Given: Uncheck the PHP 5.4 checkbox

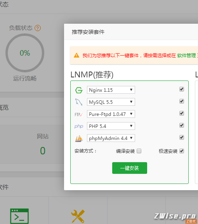Looking at the screenshot, I should (x=182, y=125).
